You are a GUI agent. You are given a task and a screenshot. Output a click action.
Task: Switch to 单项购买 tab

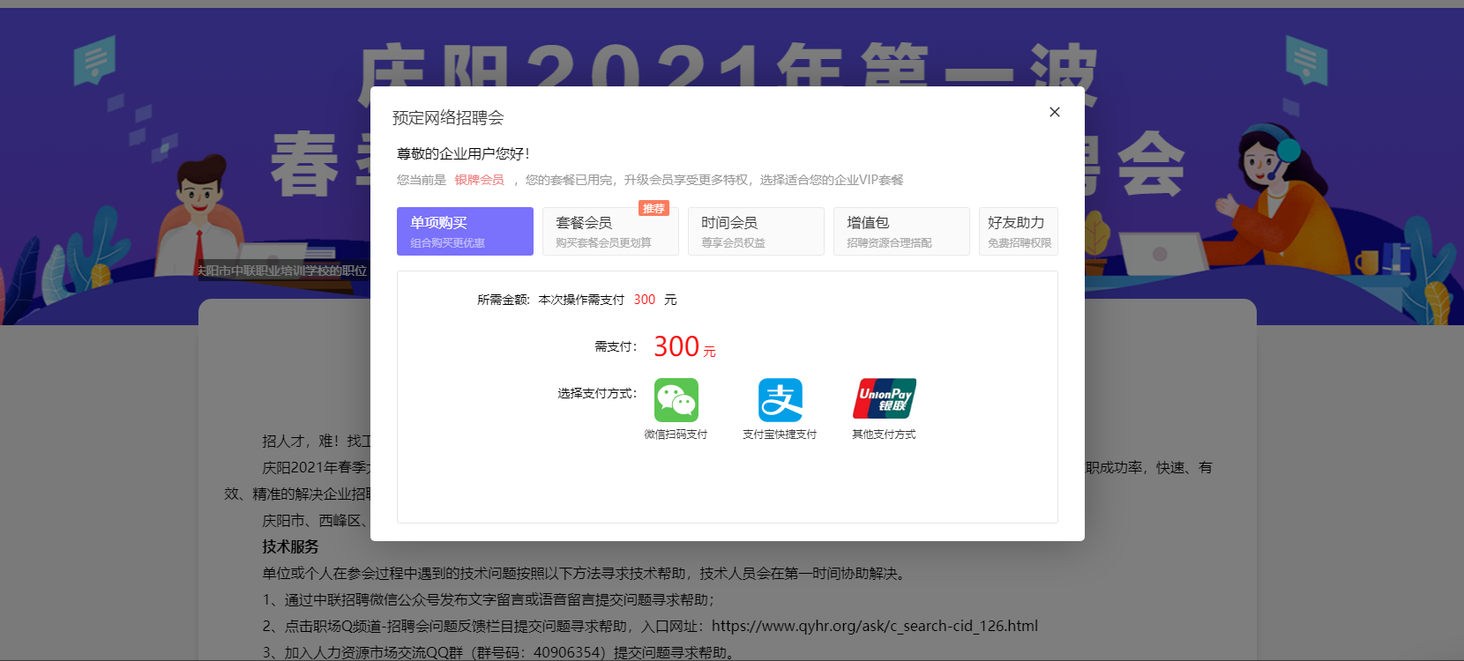pyautogui.click(x=465, y=231)
